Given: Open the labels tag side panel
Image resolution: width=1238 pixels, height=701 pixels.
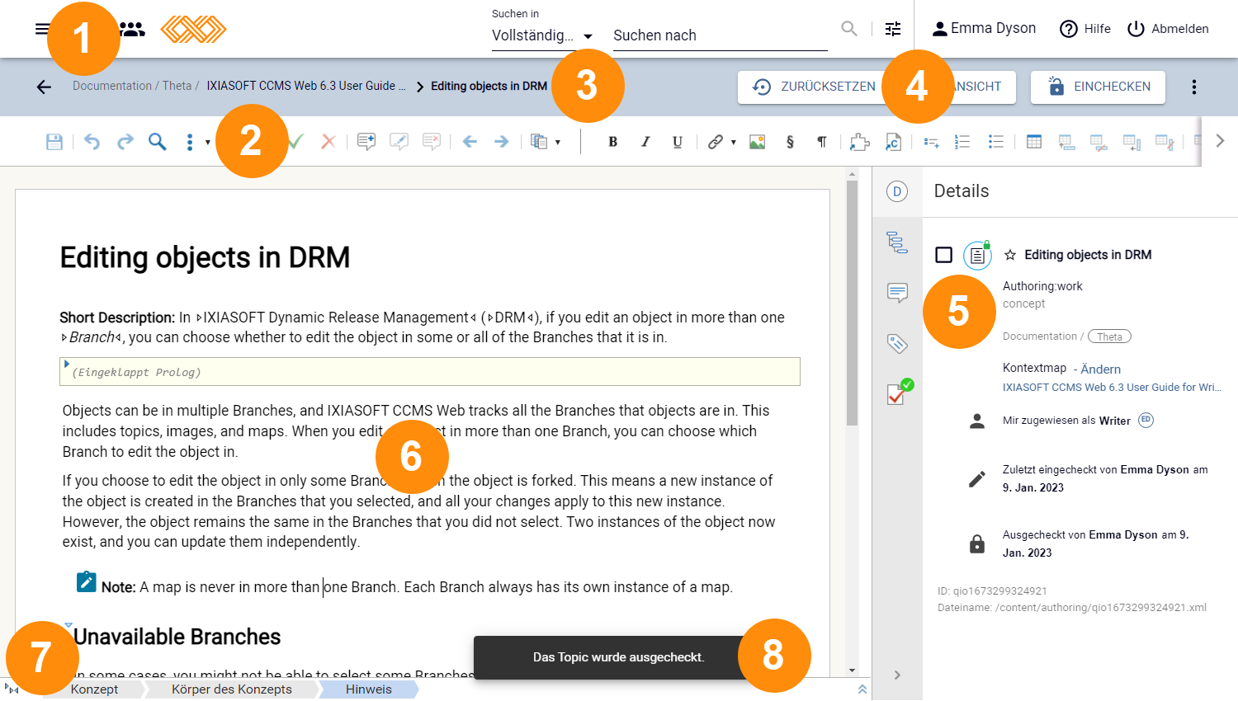Looking at the screenshot, I should [x=897, y=343].
